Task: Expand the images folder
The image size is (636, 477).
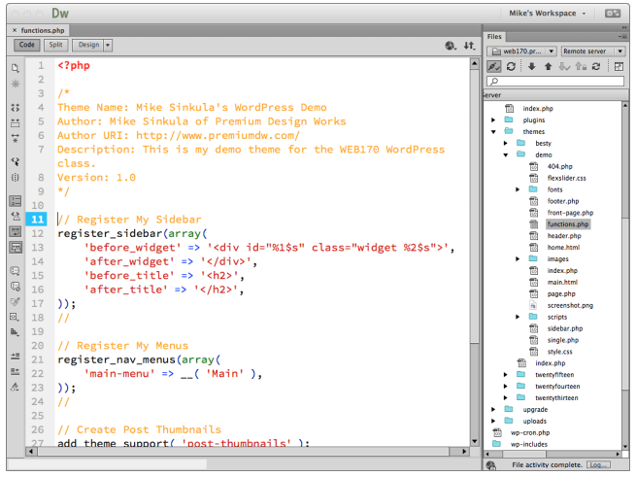Action: (518, 259)
